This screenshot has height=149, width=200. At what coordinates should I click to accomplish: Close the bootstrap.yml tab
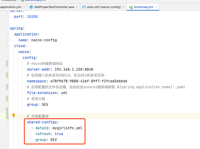[156, 7]
